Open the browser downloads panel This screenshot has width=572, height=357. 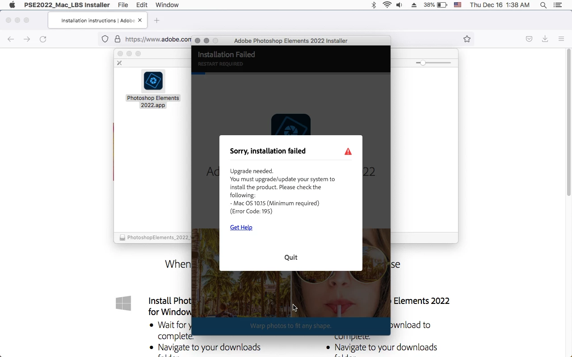click(x=545, y=39)
